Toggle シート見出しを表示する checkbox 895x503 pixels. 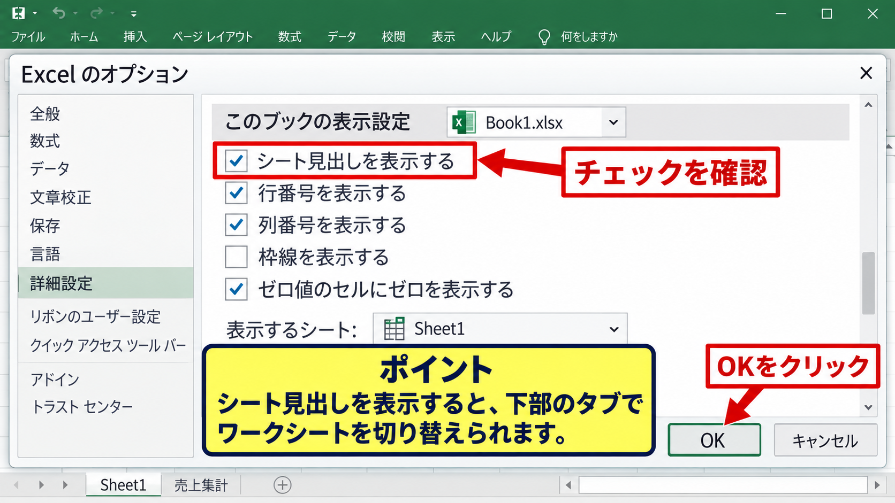tap(236, 161)
